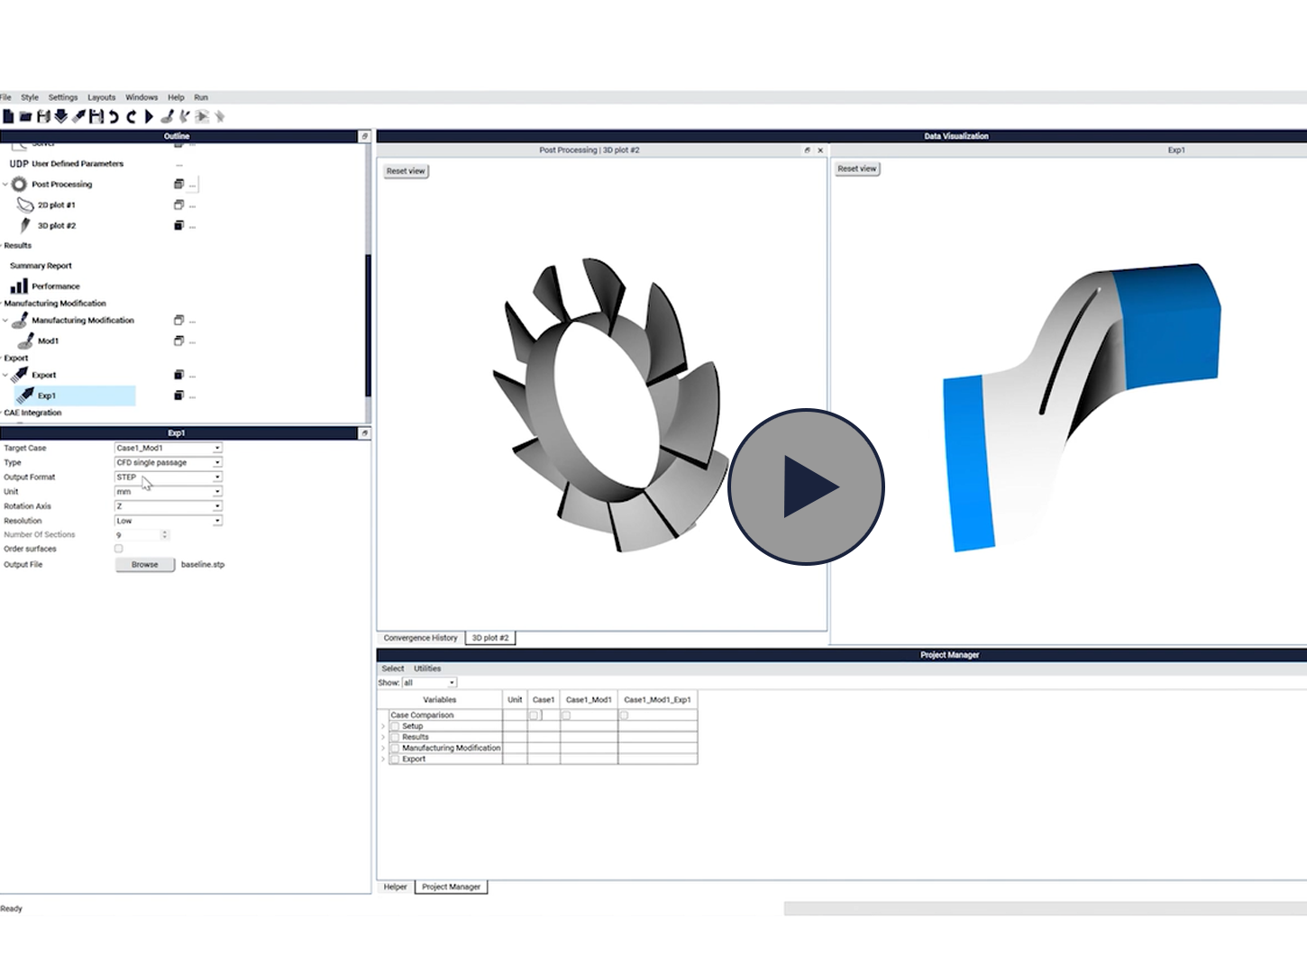Open the Select menu in Project Manager

coord(393,668)
